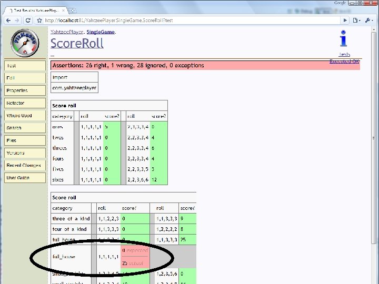
Task: Bookmark the page with star icon
Action: pyautogui.click(x=39, y=21)
